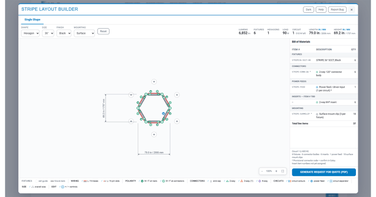Toggle Height units IN / MM
376x197 pixels.
tap(346, 29)
